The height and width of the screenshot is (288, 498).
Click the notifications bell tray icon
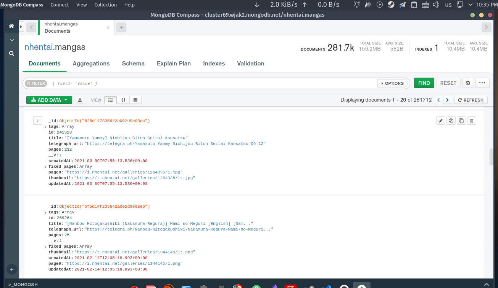coord(357,5)
